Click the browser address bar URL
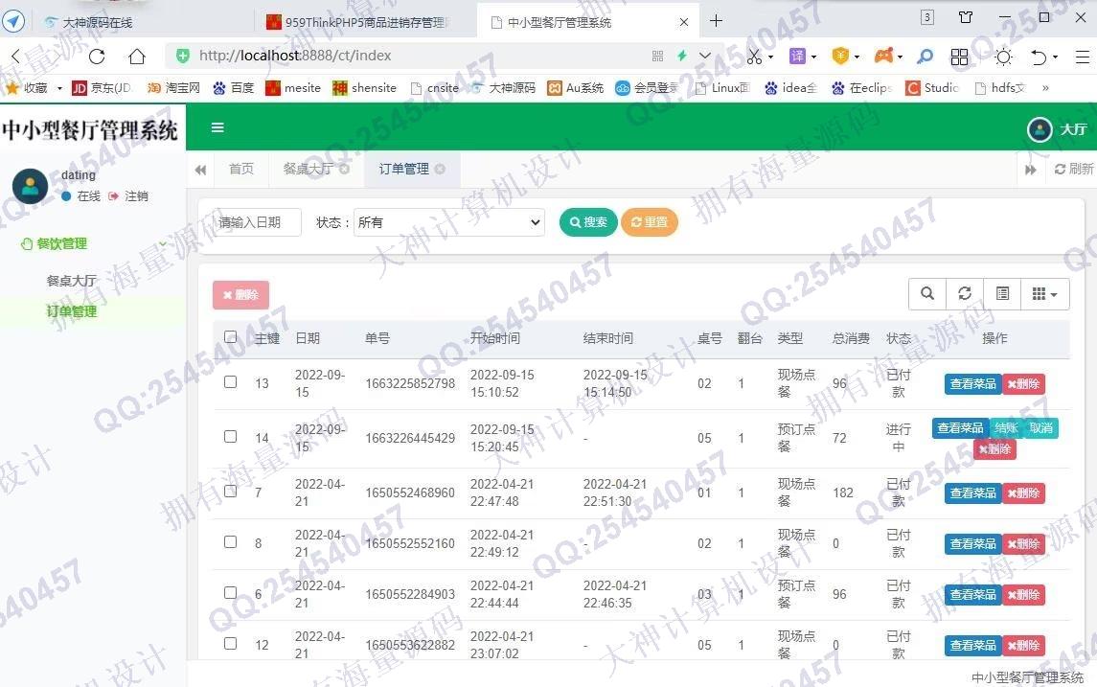This screenshot has height=687, width=1097. tap(294, 56)
